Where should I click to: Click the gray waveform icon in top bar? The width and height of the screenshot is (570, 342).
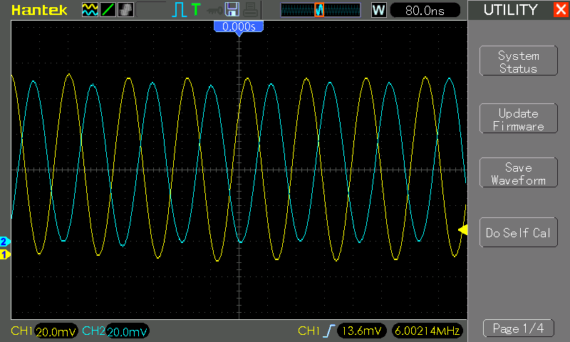click(x=125, y=10)
